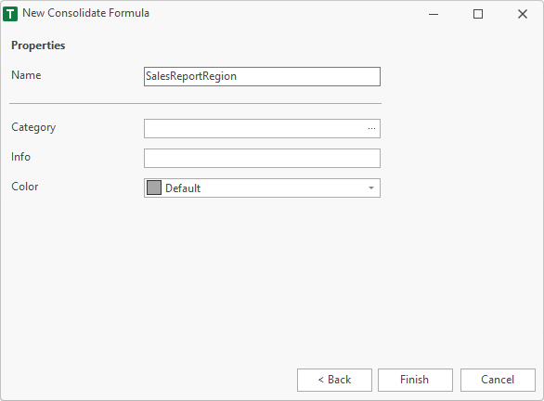Click the Info label

20,157
